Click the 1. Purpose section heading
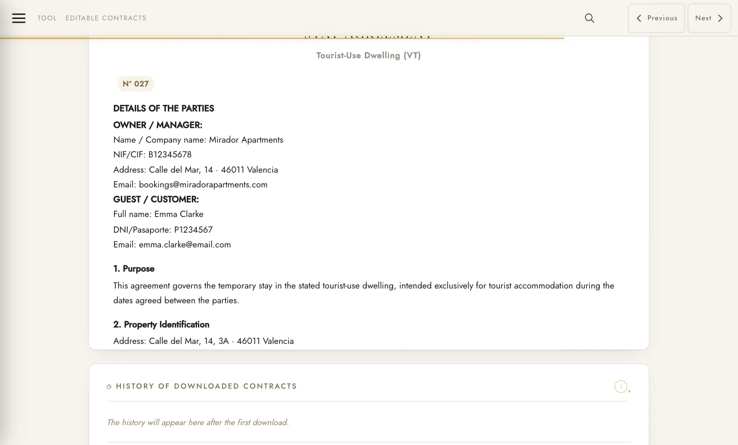This screenshot has height=445, width=738. tap(134, 269)
